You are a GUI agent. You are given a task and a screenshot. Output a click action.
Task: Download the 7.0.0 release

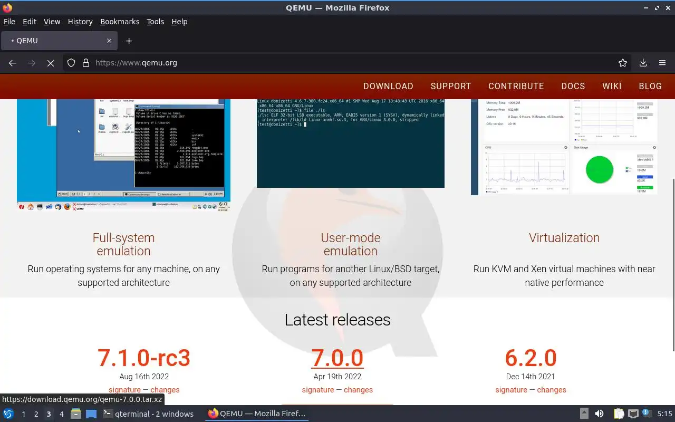(337, 358)
